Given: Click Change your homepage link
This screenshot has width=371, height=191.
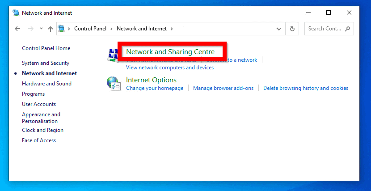Looking at the screenshot, I should tap(155, 88).
